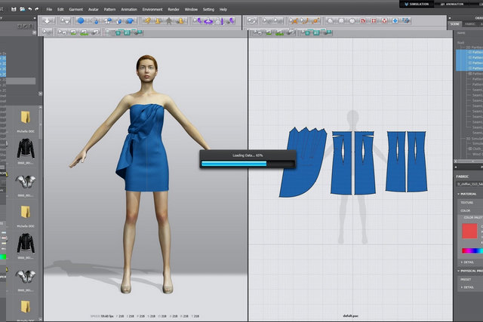Select the black leather jacket library item
Screen dimensions: 483x322
click(26, 148)
